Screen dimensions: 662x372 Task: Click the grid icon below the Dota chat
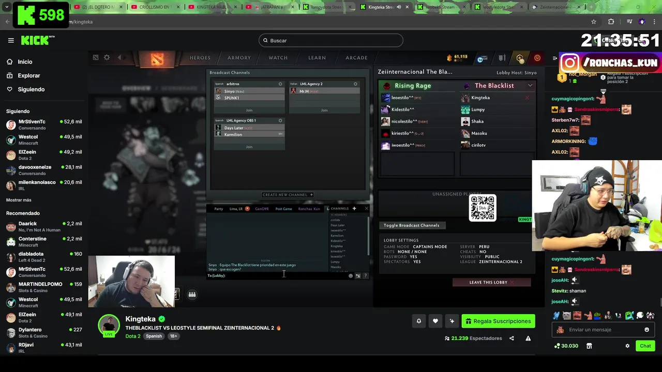click(192, 295)
